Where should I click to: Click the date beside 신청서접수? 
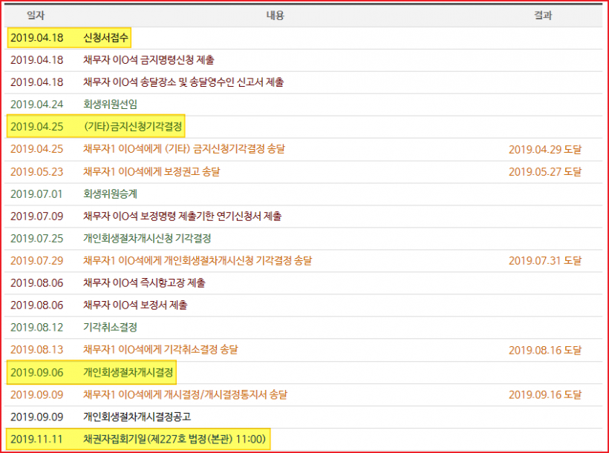pos(36,38)
